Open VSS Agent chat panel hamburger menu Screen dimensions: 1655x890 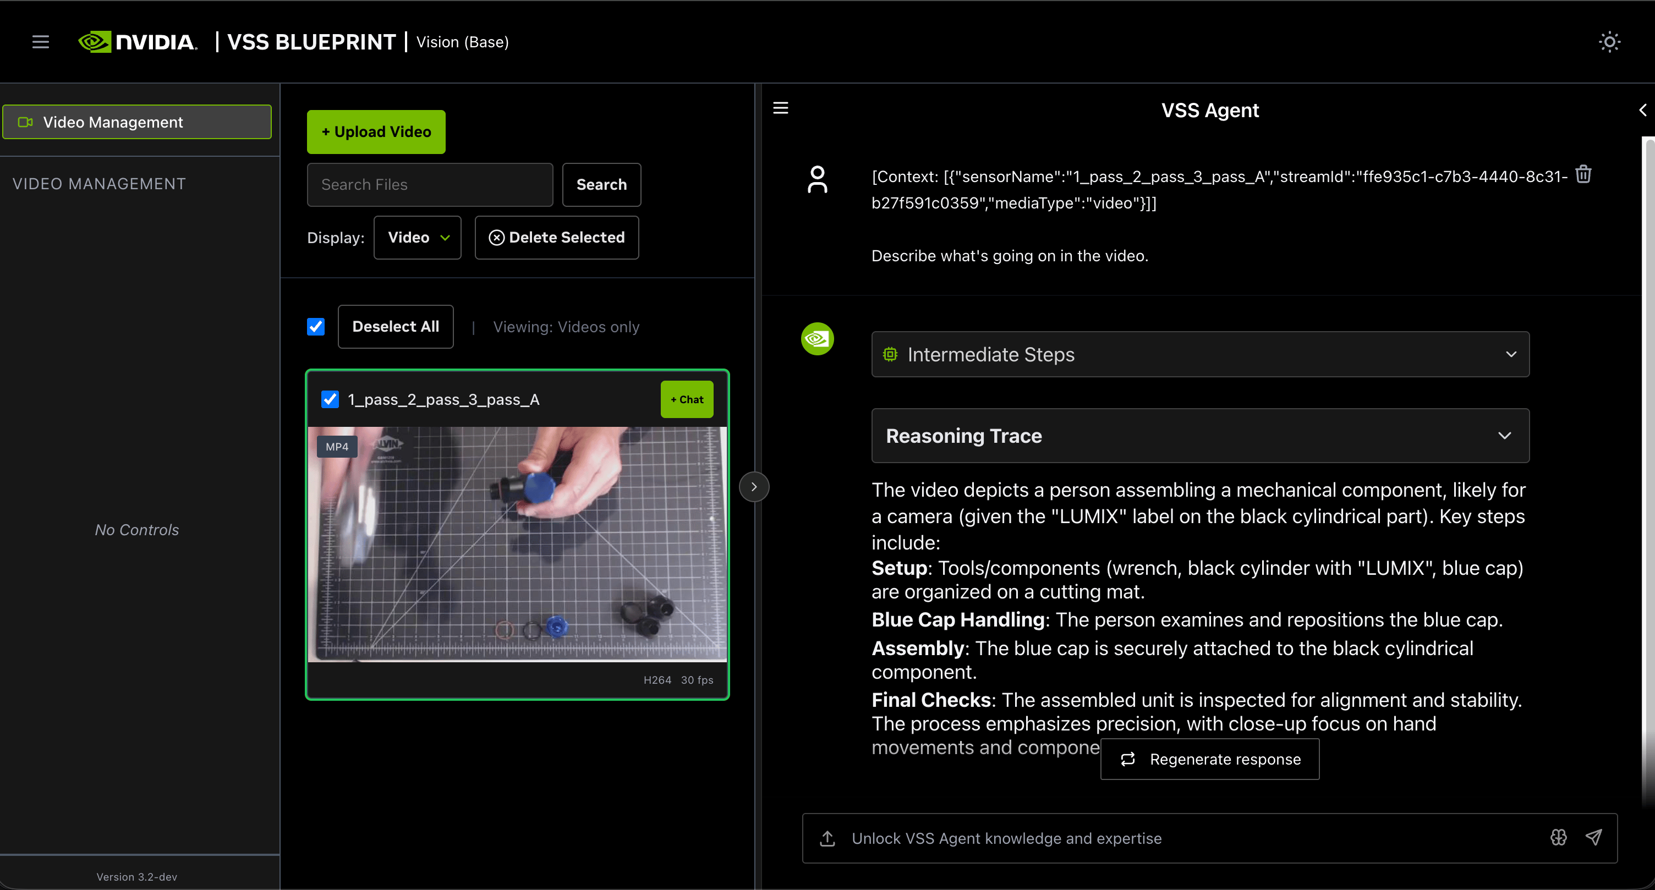(781, 108)
